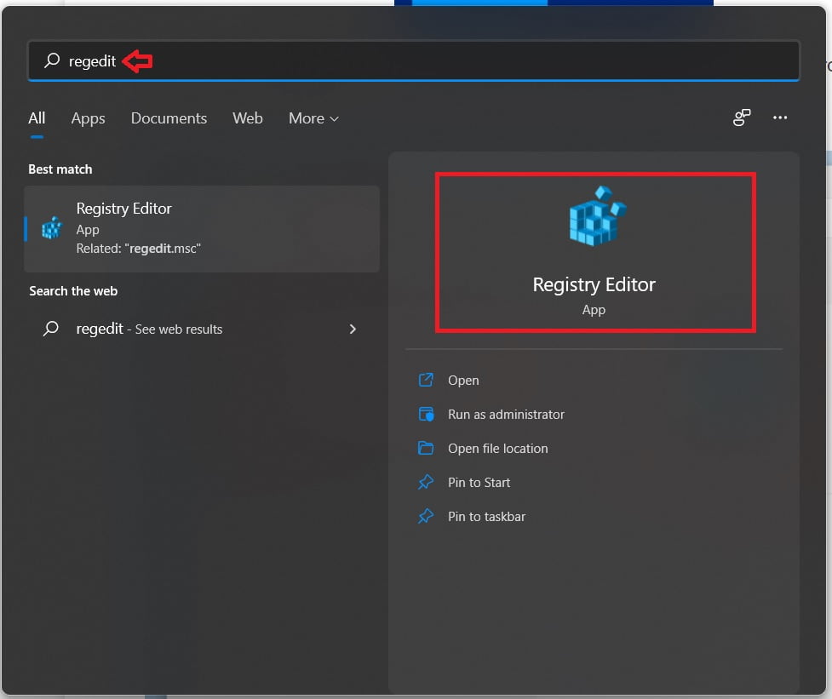Switch to the Apps tab
This screenshot has width=832, height=699.
(88, 118)
